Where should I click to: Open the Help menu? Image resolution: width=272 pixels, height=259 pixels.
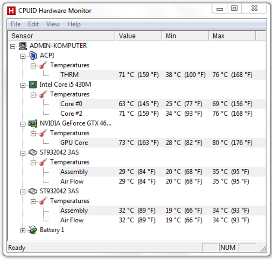tap(74, 24)
